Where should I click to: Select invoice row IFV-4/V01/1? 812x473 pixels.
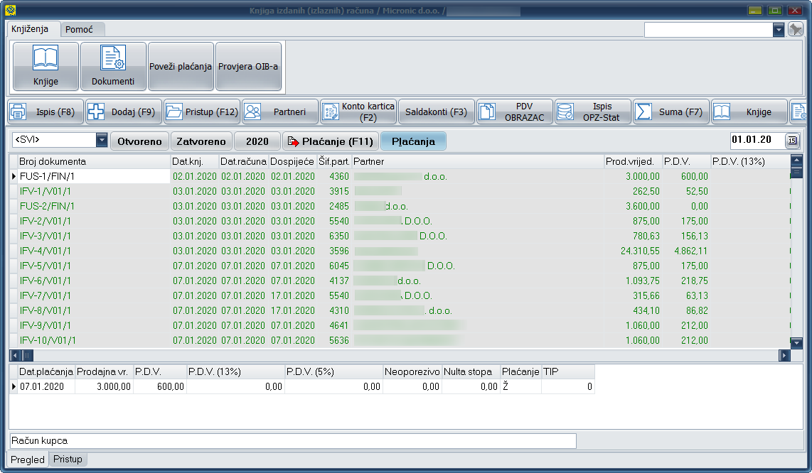(x=46, y=251)
